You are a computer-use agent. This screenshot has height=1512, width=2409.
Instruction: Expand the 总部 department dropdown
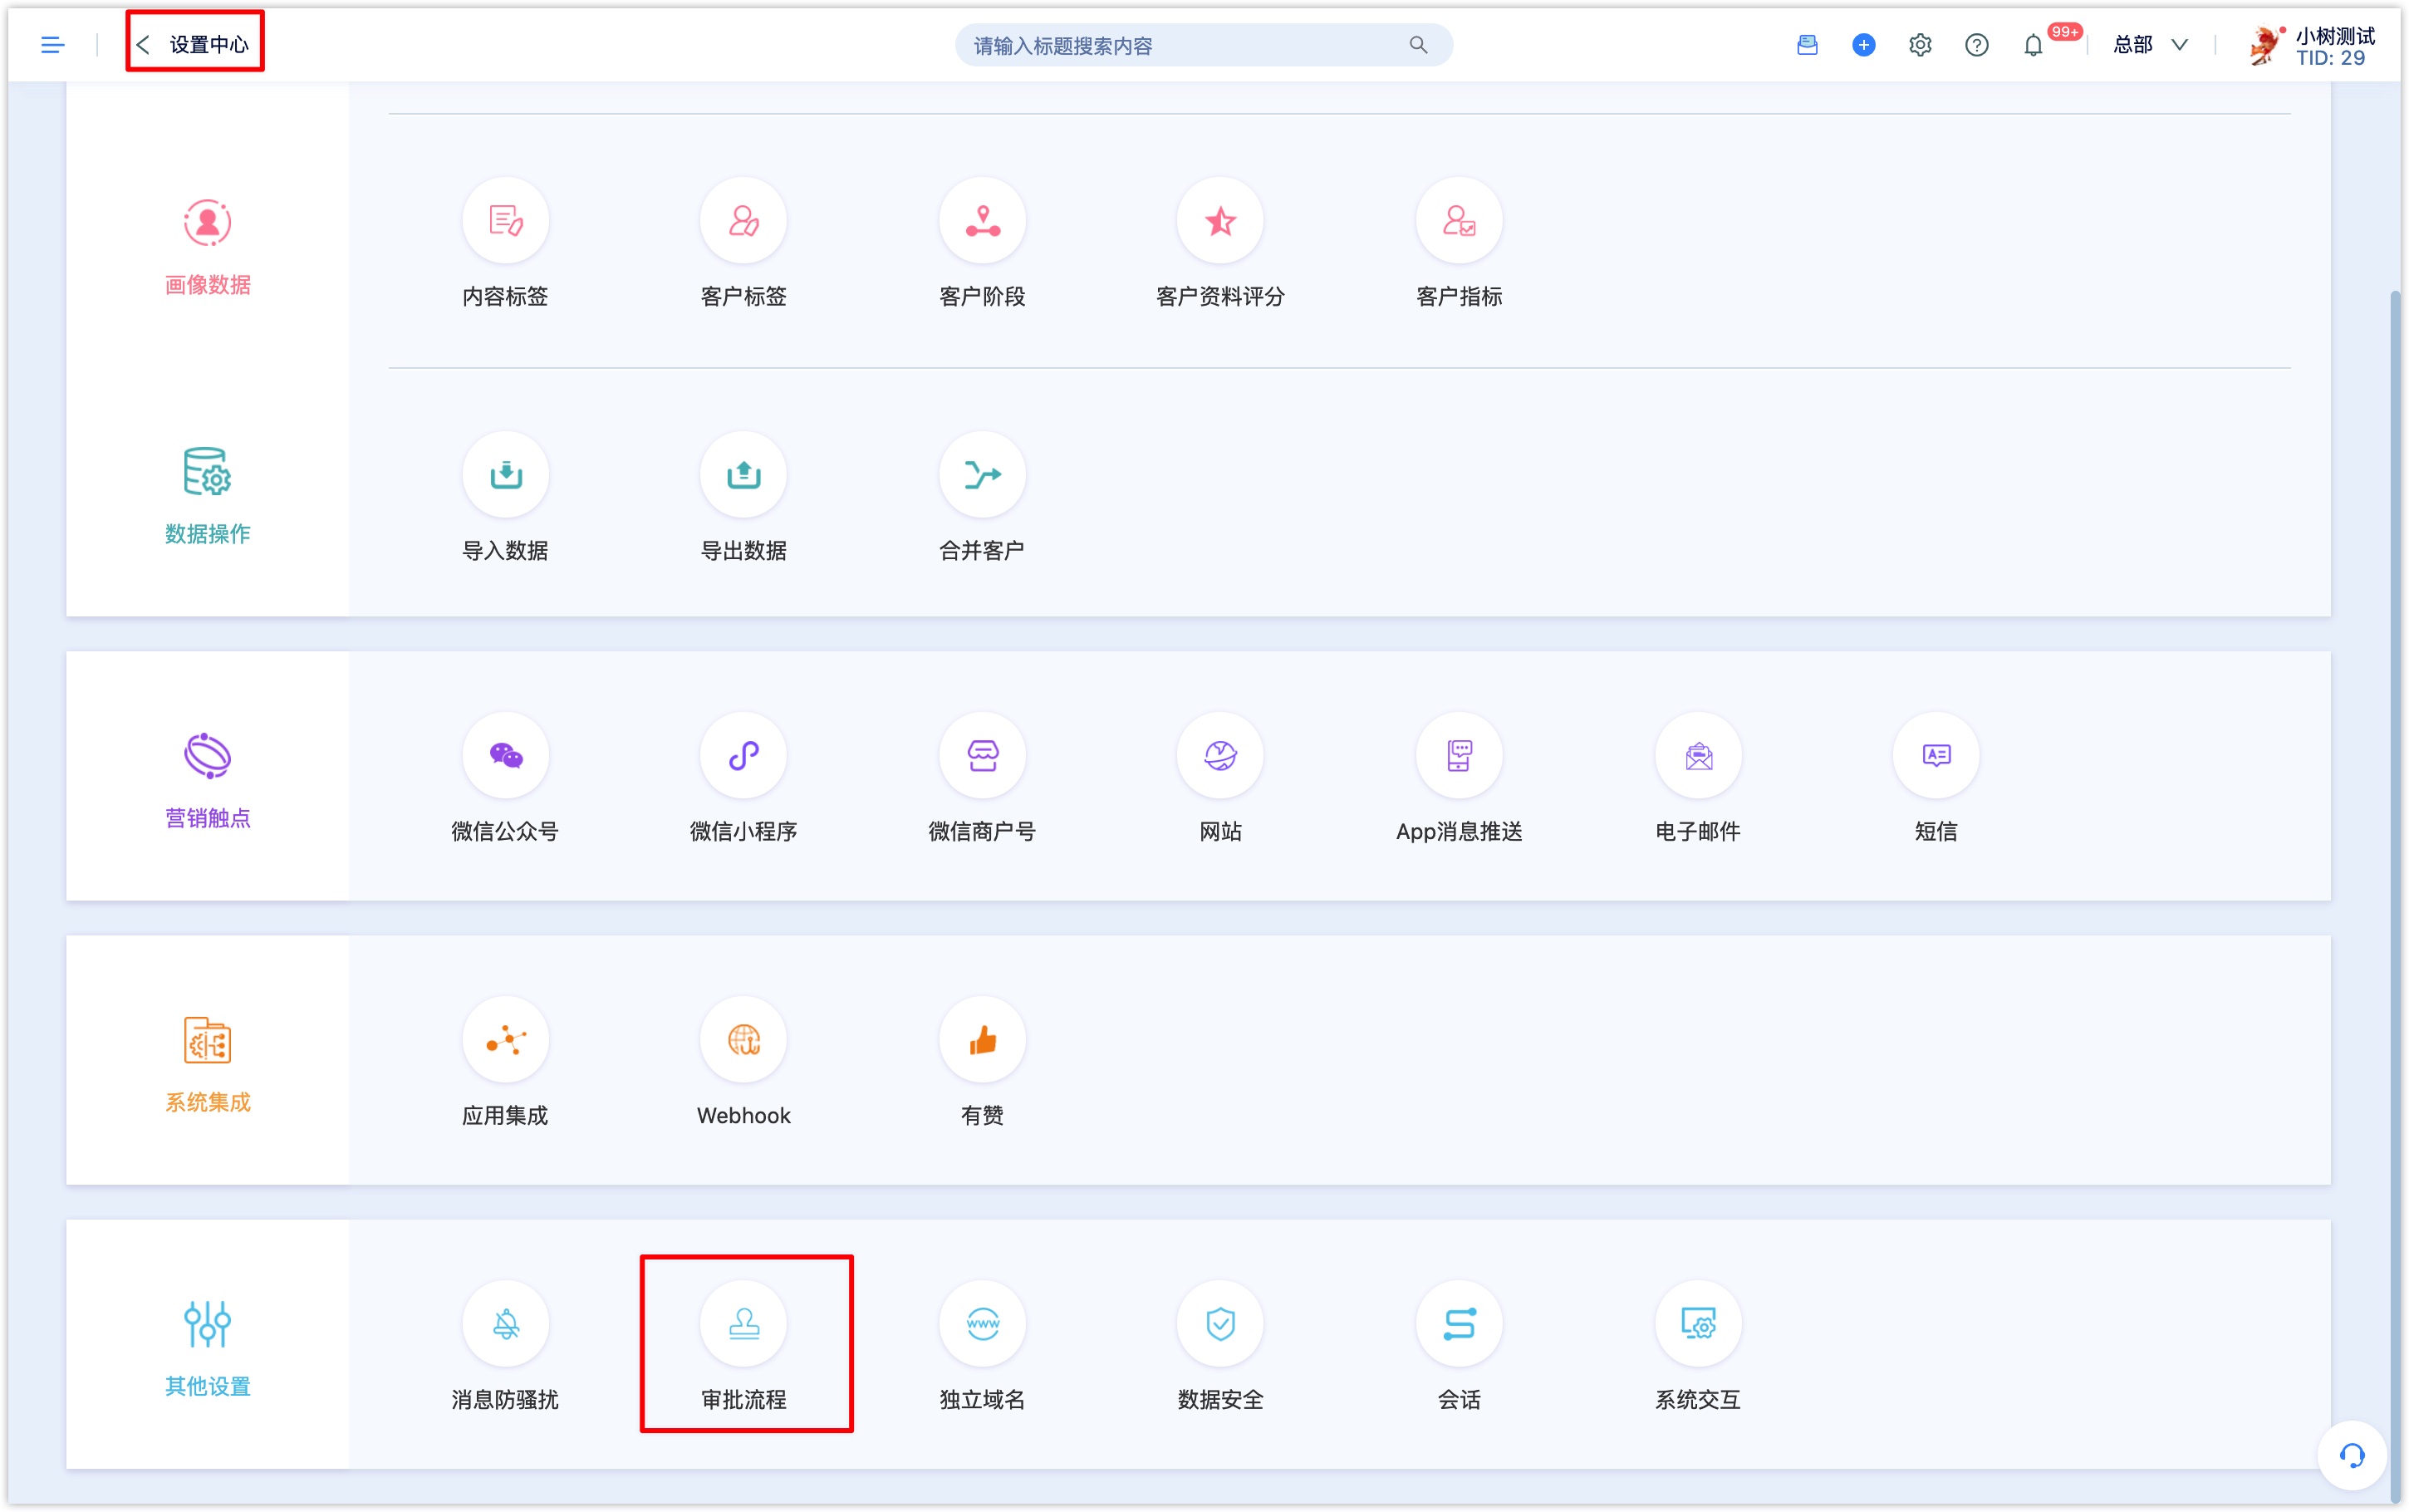[2150, 45]
